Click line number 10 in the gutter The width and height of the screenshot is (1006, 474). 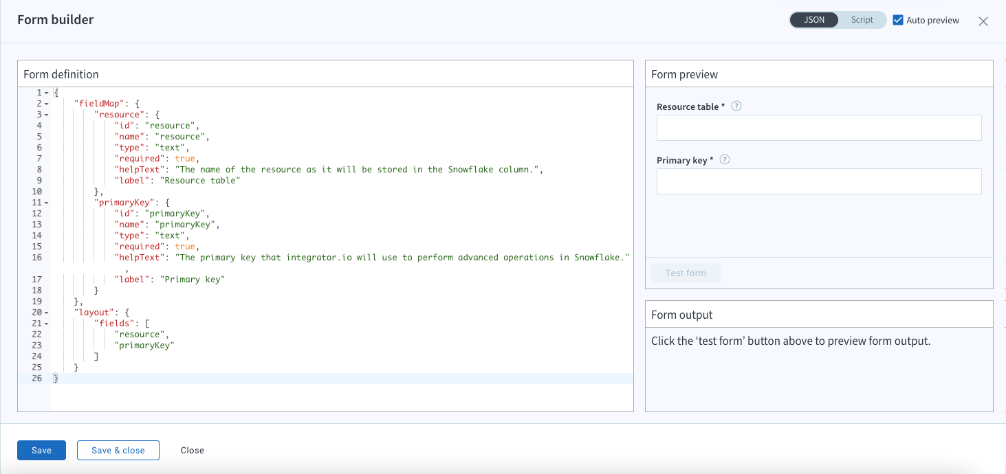click(36, 192)
